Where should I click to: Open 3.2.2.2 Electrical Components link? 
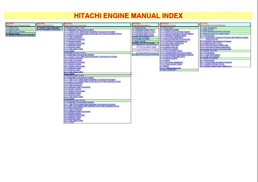74,62
